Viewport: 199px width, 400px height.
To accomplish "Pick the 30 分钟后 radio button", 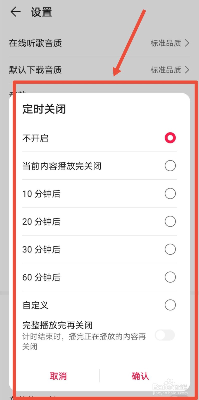I will (x=170, y=249).
